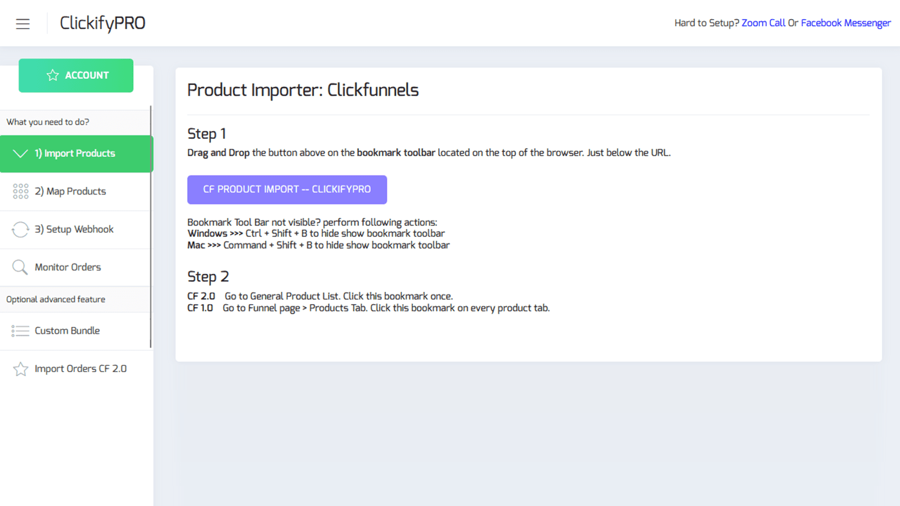Screen dimensions: 900x506
Task: Open the What you need to do section
Action: (48, 121)
